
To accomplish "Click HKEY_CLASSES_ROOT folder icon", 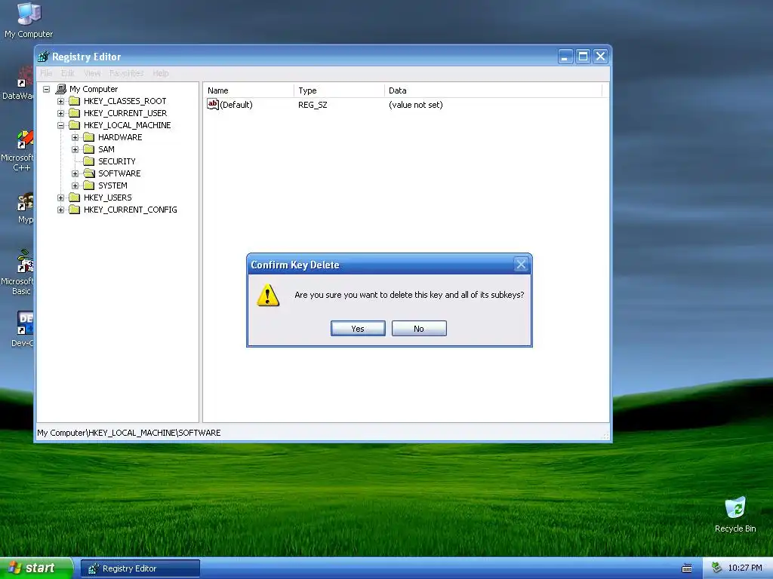I will pyautogui.click(x=75, y=101).
